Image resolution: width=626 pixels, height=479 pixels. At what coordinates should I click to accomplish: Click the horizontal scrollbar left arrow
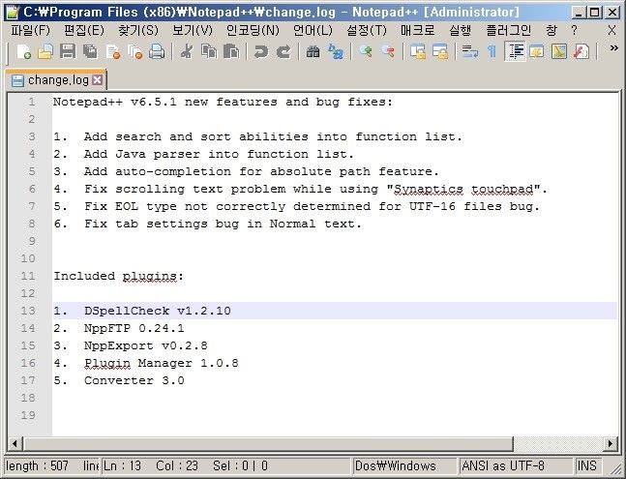coord(15,443)
